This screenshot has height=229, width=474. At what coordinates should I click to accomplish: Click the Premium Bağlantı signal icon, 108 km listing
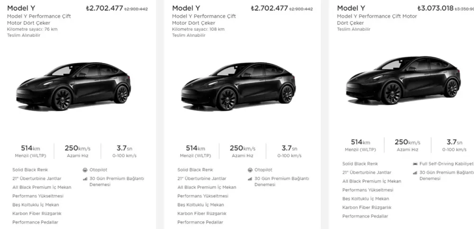tap(250, 179)
